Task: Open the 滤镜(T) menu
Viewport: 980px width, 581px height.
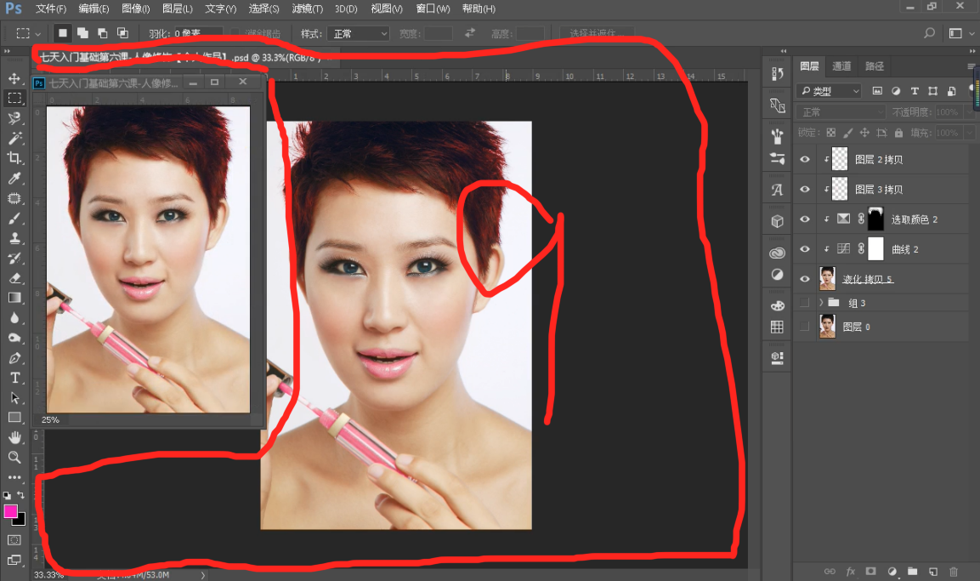Action: tap(307, 9)
